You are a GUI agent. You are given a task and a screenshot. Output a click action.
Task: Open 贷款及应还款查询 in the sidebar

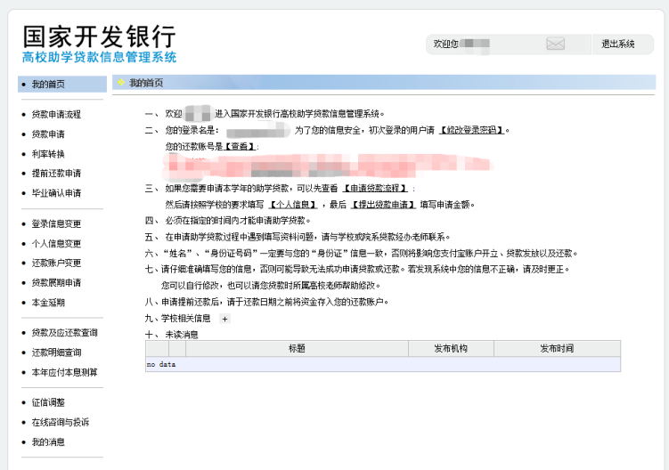pyautogui.click(x=64, y=332)
